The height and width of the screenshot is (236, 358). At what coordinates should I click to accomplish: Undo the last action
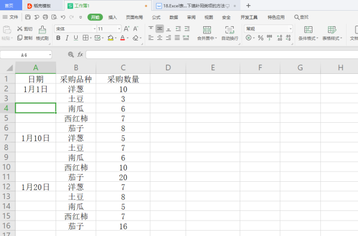click(63, 17)
